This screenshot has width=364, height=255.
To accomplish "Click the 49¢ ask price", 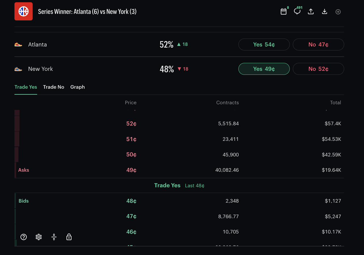I will tap(131, 170).
